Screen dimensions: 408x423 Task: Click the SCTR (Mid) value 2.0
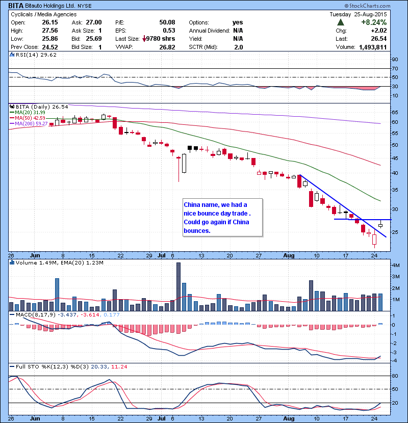239,47
